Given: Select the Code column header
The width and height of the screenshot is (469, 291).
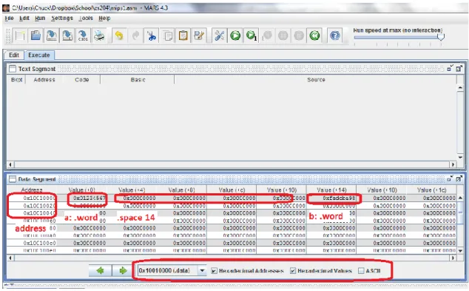Looking at the screenshot, I should click(81, 80).
